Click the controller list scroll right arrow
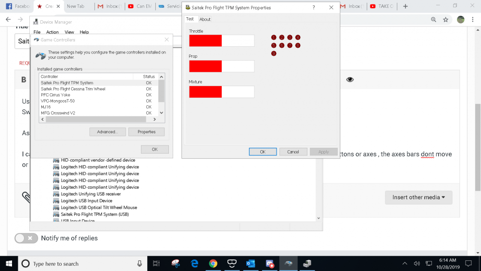The height and width of the screenshot is (271, 481). tap(154, 119)
